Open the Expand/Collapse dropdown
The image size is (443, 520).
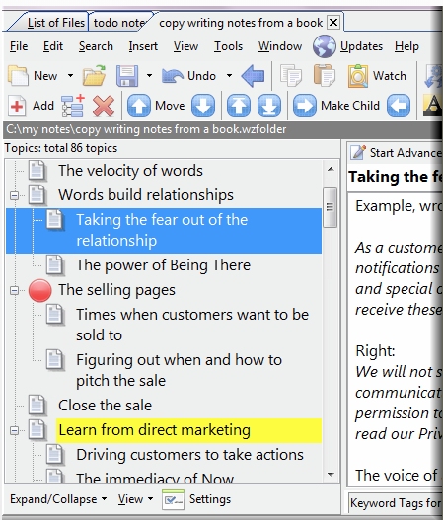pos(58,499)
